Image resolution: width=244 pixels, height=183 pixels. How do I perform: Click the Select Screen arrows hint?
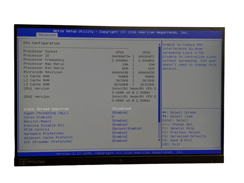[179, 112]
